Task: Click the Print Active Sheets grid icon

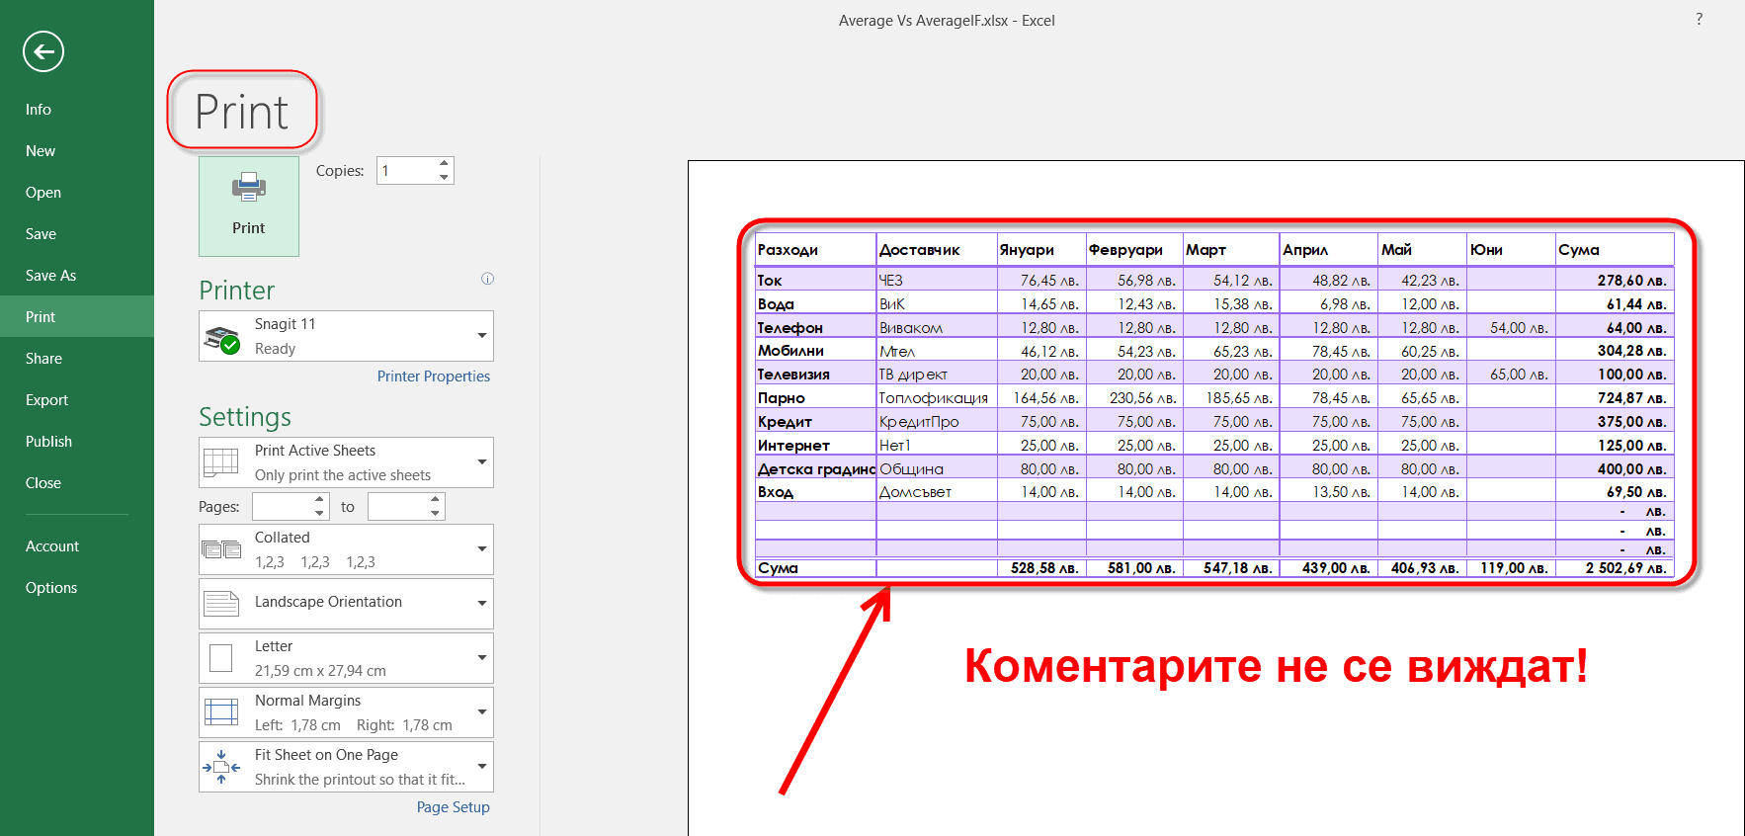Action: (x=221, y=462)
